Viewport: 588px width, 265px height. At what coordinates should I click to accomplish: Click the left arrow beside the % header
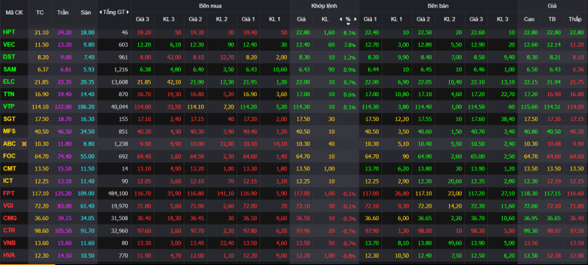pyautogui.click(x=340, y=19)
